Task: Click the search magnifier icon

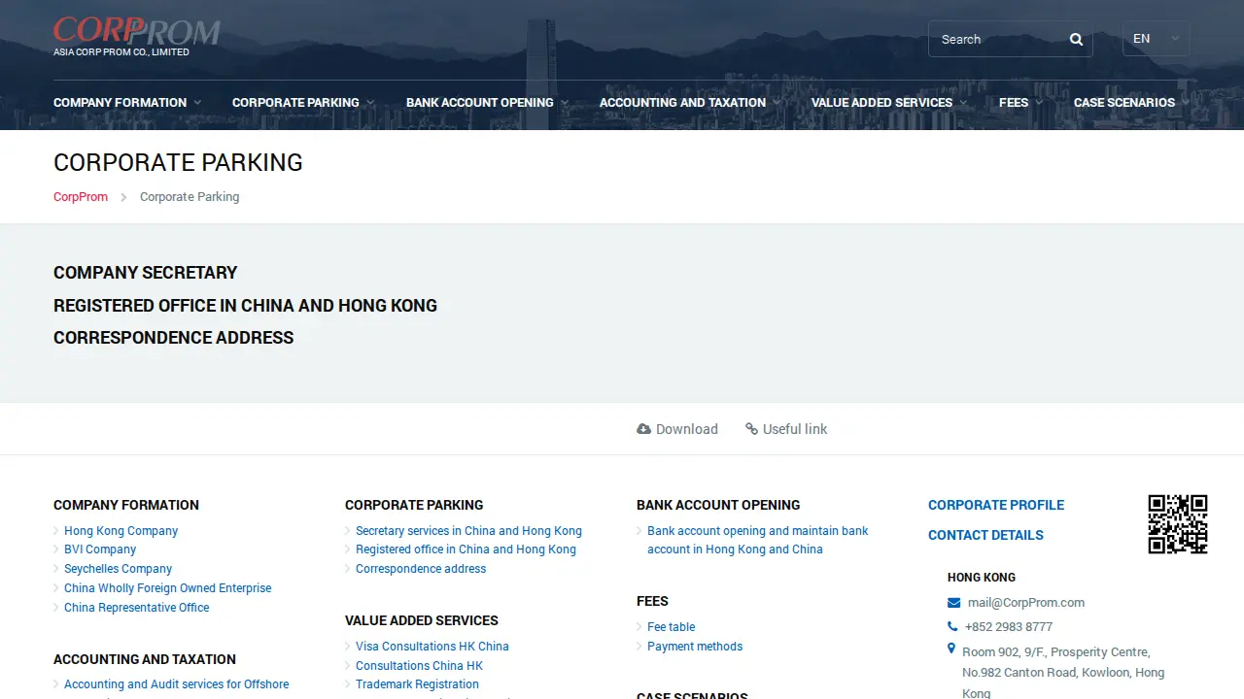Action: [1076, 40]
